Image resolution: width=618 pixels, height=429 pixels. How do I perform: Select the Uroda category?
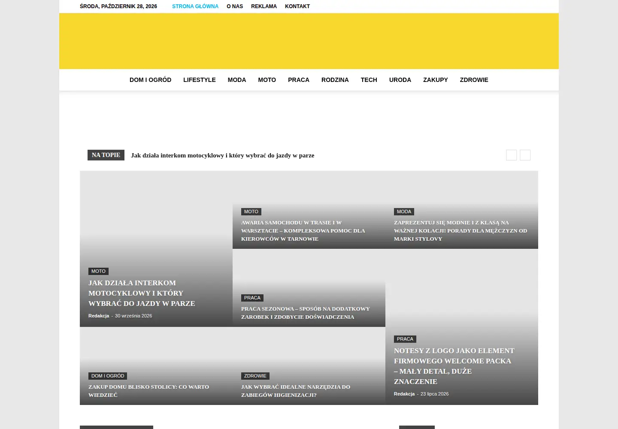(400, 80)
